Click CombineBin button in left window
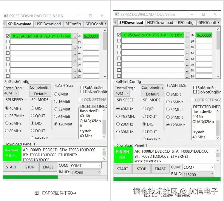The width and height of the screenshot is (224, 201). click(x=40, y=87)
